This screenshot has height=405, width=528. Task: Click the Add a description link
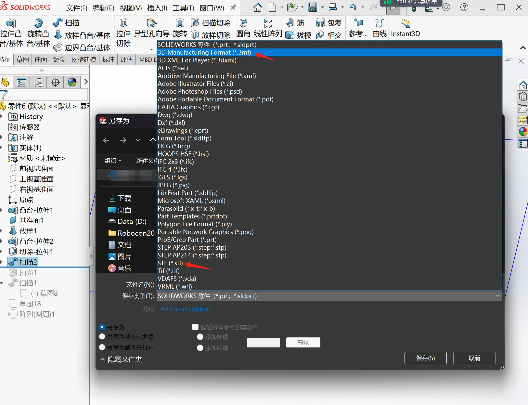(x=185, y=309)
